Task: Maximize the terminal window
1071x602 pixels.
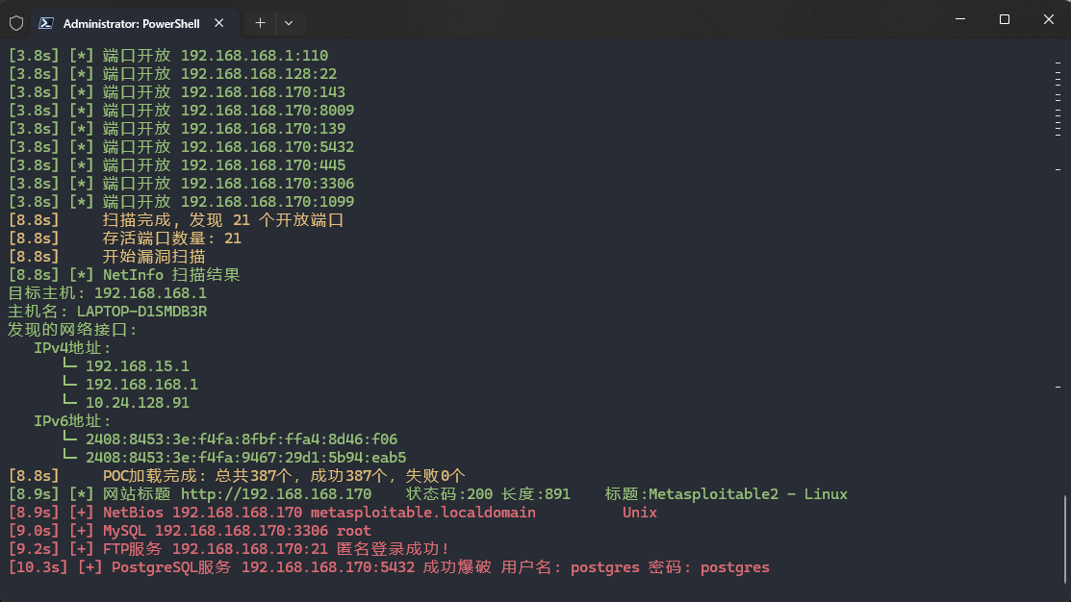Action: click(x=1005, y=19)
